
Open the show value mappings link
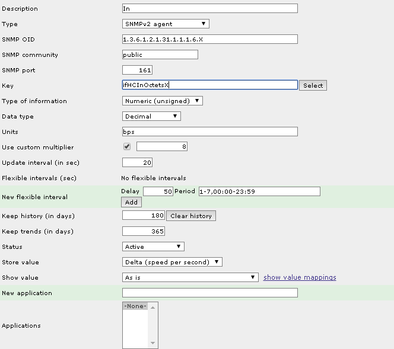[x=300, y=277]
